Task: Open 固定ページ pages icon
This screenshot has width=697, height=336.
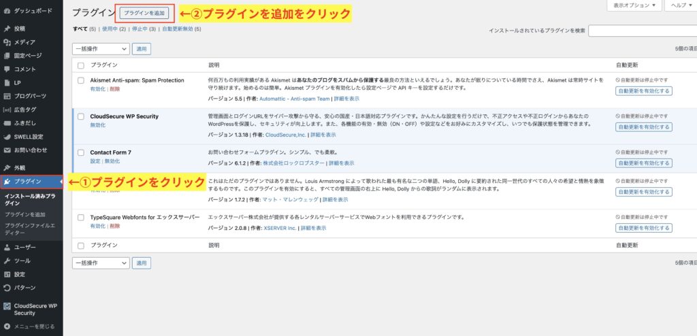Action: pos(7,56)
